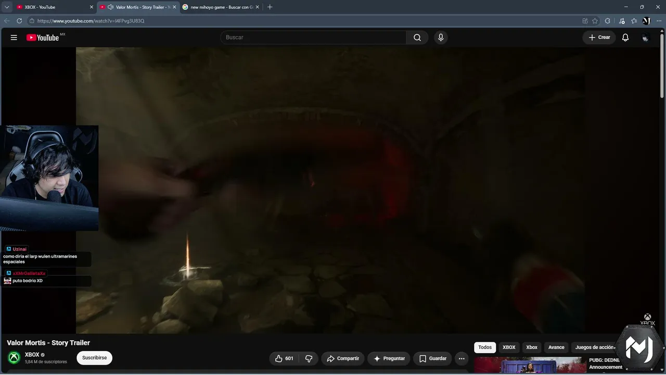Viewport: 666px width, 375px height.
Task: Select the Valor Mortis - Story Trailer tab
Action: 138,7
